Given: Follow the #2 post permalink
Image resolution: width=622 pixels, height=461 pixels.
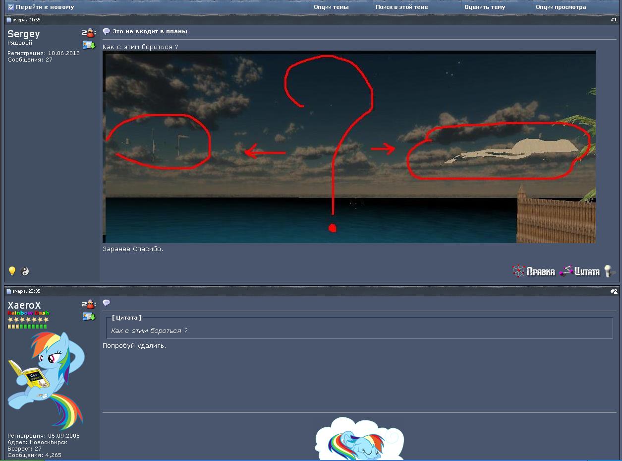Looking at the screenshot, I should pyautogui.click(x=615, y=291).
